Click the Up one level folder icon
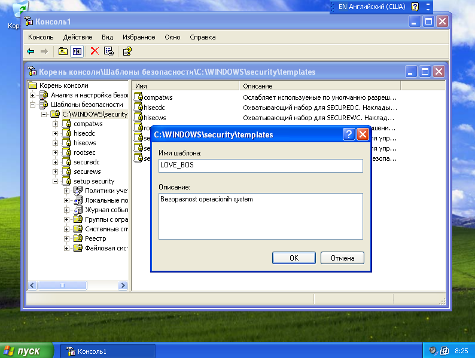This screenshot has height=358, width=475. (63, 51)
